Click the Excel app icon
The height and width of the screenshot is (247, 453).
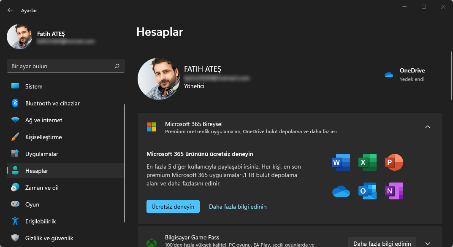(x=367, y=162)
